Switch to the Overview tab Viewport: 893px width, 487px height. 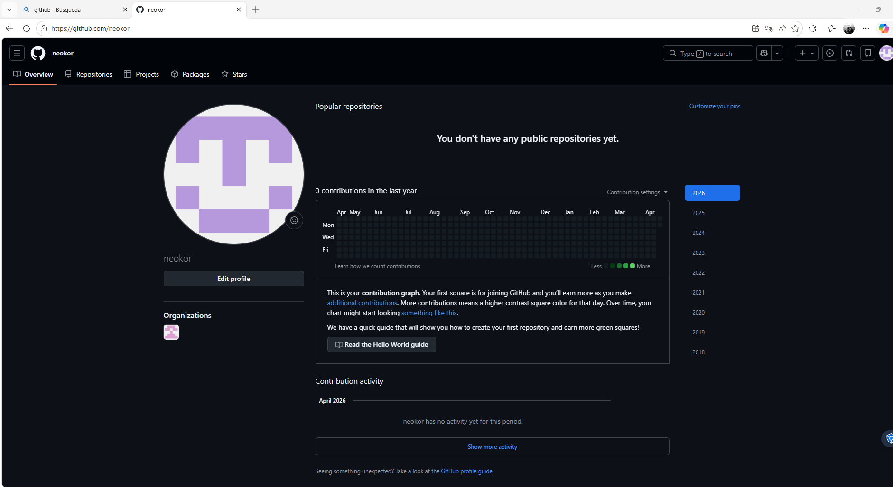point(33,74)
